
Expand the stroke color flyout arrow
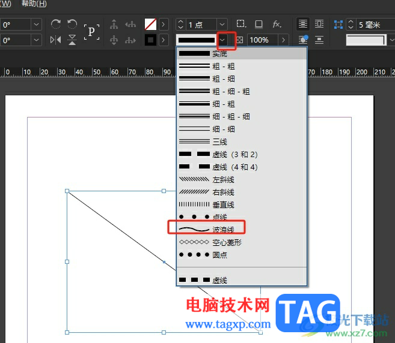[164, 40]
